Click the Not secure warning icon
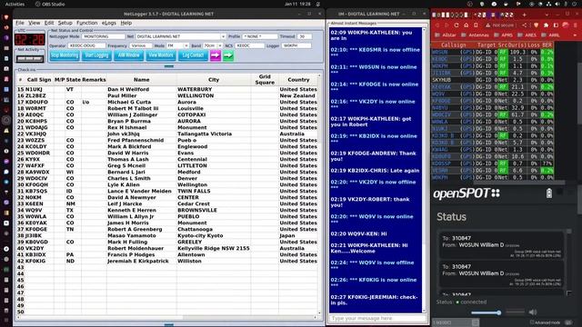Viewport: 582px width, 327px height. pyautogui.click(x=487, y=25)
